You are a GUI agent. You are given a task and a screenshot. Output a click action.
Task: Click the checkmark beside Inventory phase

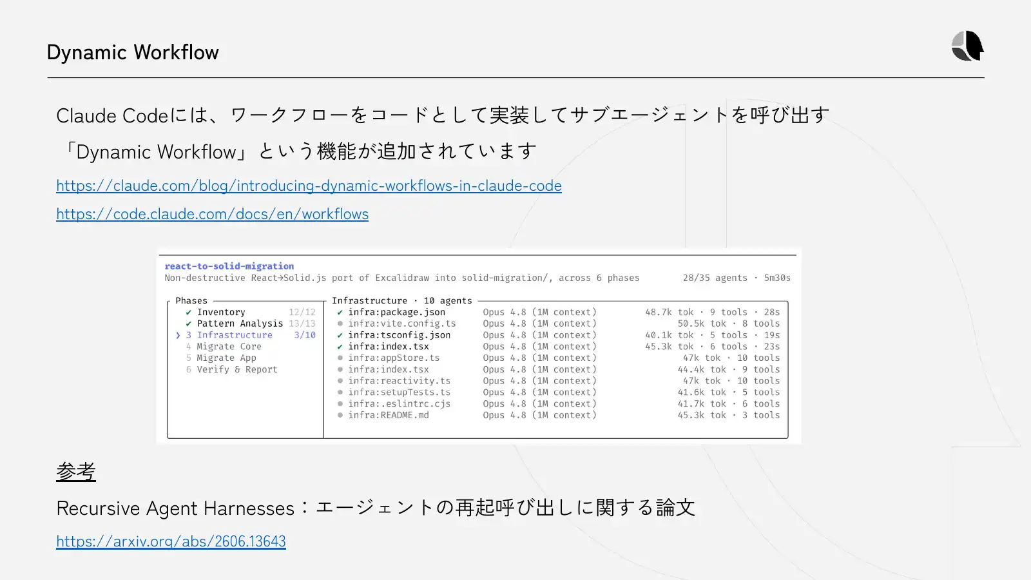pyautogui.click(x=188, y=313)
